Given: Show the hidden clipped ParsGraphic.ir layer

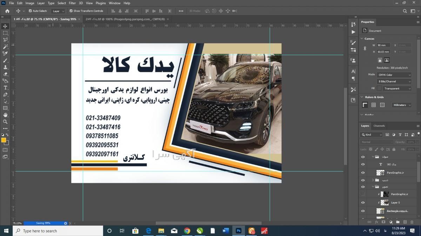Looking at the screenshot, I should point(363,194).
